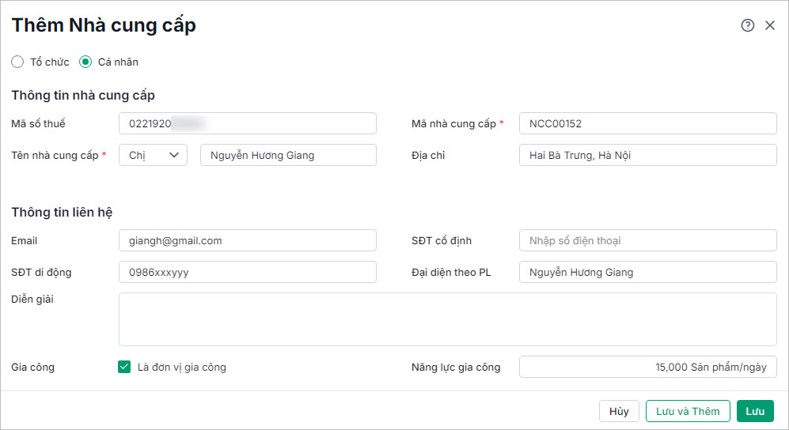The height and width of the screenshot is (430, 789).
Task: Click the help question mark icon
Action: [748, 25]
